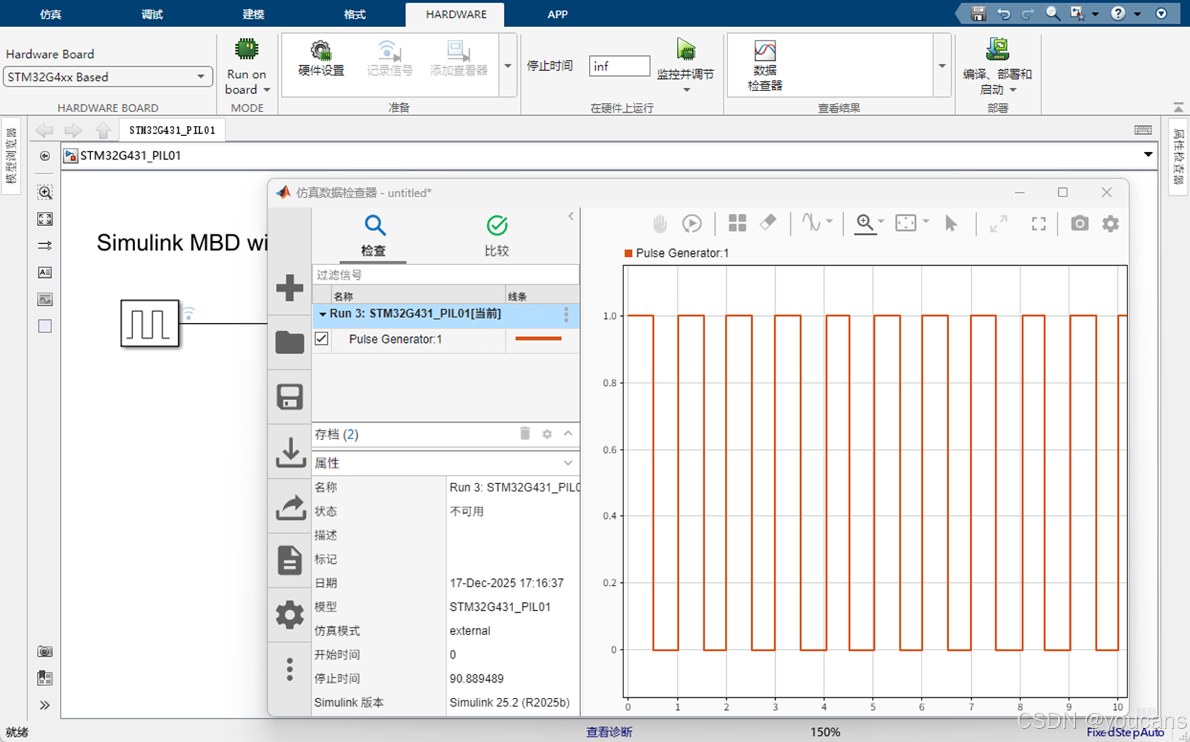Click the zoom-in magnifier above the plot

[865, 224]
